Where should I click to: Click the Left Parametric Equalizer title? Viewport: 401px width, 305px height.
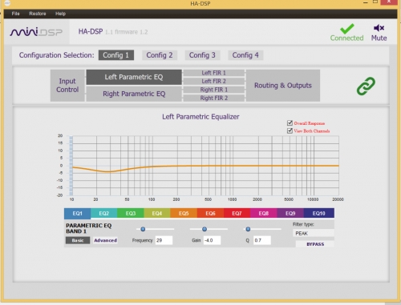point(200,117)
